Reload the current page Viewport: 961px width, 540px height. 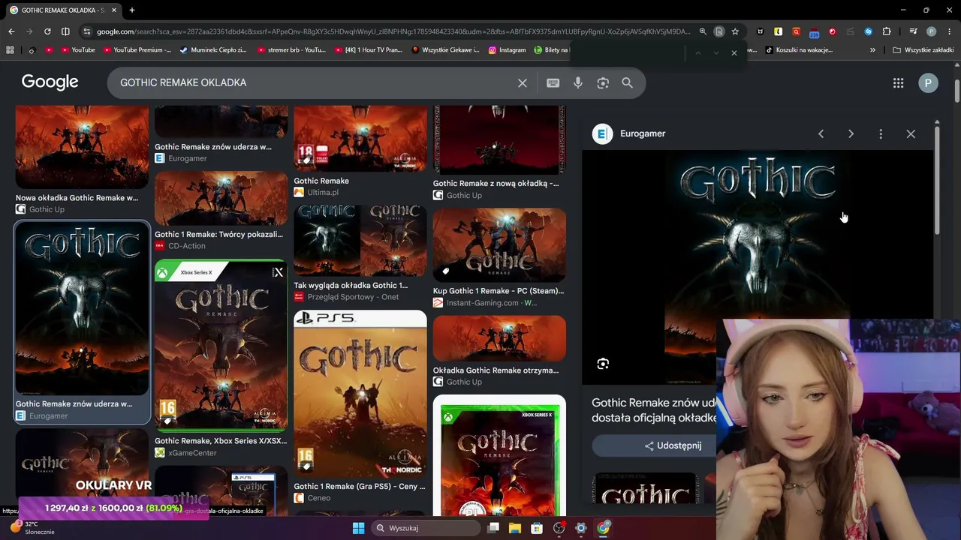tap(47, 31)
